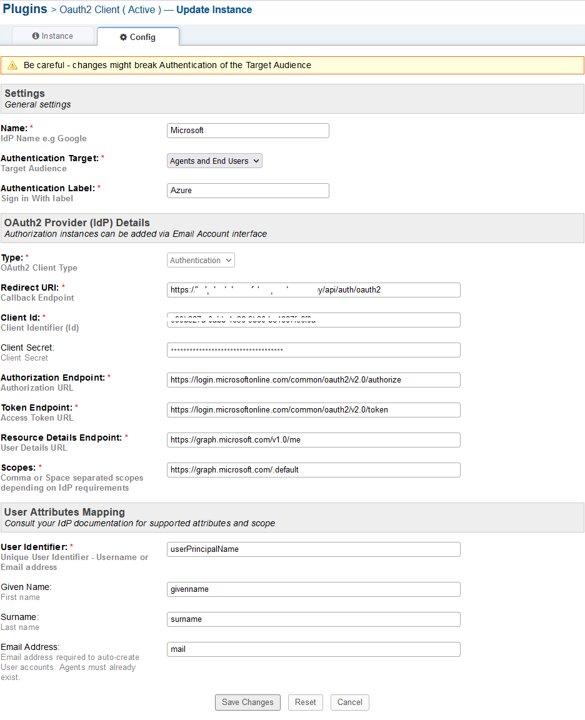Screen dimensions: 585x720
Task: Open the Config tab
Action: tap(138, 37)
